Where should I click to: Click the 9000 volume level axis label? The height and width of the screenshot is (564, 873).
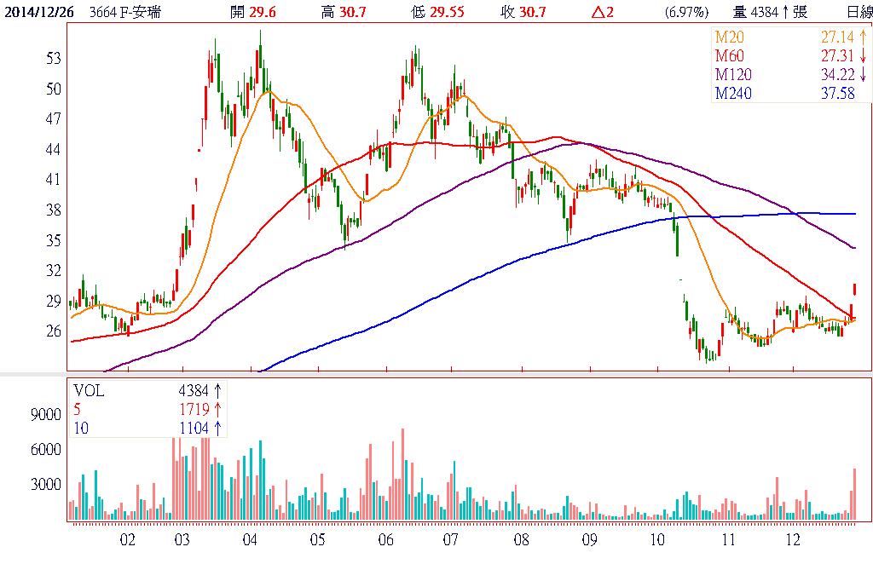coord(47,414)
